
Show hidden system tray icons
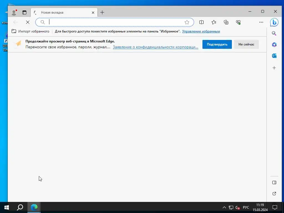(x=224, y=207)
